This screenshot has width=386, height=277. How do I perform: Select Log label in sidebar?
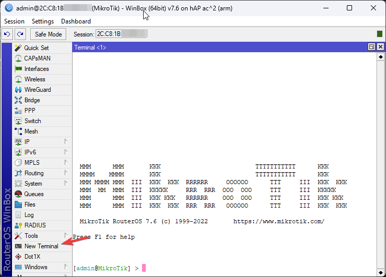tap(29, 215)
